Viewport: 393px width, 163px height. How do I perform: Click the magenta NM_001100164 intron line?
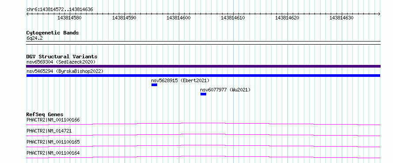point(203,157)
